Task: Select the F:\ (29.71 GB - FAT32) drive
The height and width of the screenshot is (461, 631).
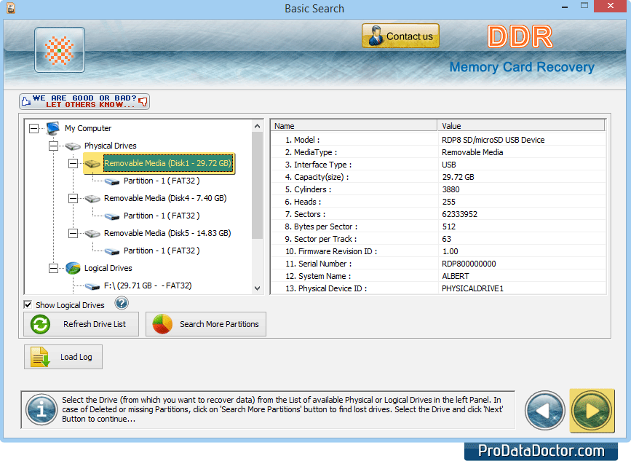Action: click(148, 285)
